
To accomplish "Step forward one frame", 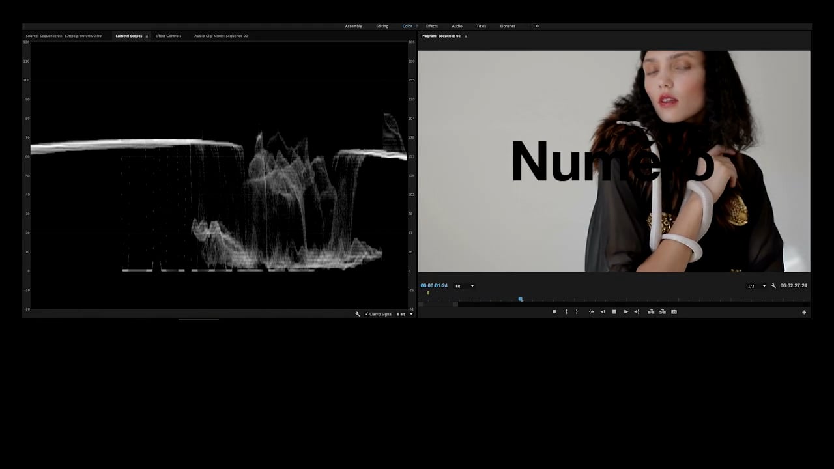I will [625, 311].
